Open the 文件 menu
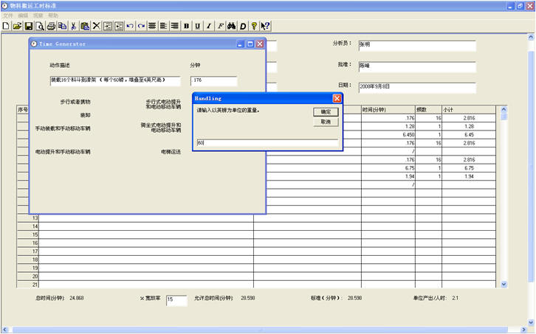The width and height of the screenshot is (536, 334). 9,15
